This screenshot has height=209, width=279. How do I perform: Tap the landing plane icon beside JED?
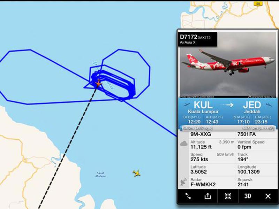pos(269,105)
